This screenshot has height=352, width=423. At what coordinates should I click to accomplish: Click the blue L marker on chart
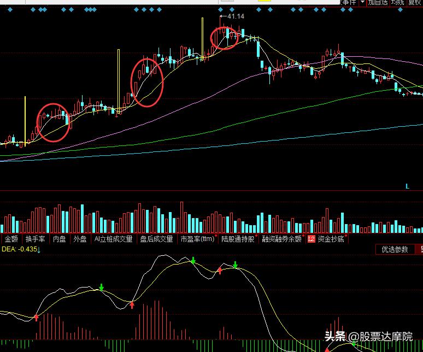point(407,186)
